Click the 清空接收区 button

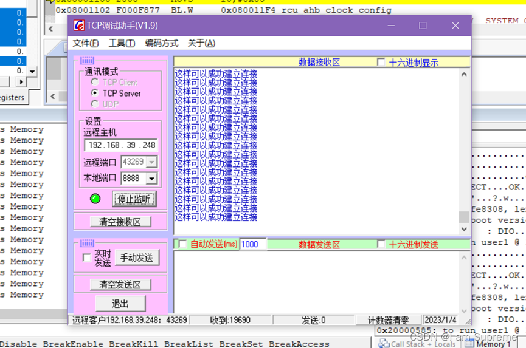click(x=120, y=222)
